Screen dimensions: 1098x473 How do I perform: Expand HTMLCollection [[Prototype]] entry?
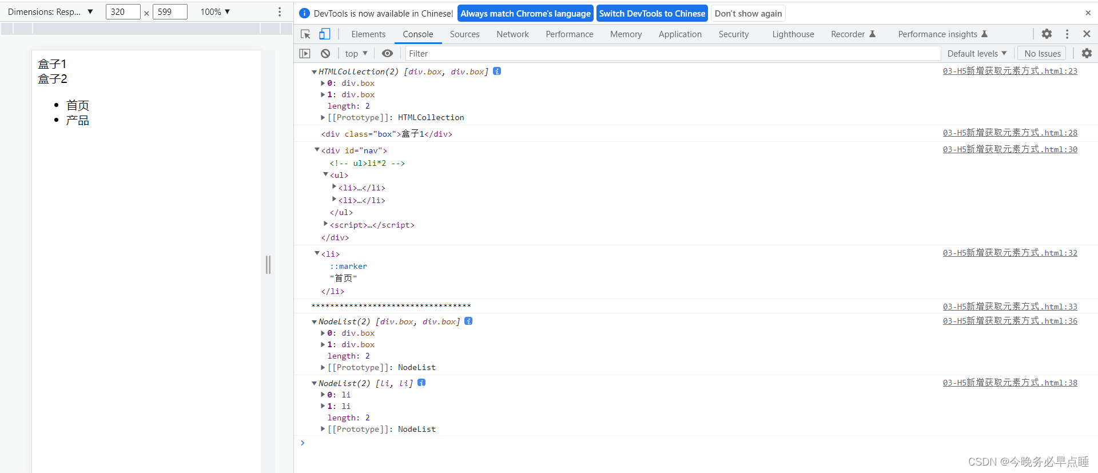(323, 117)
